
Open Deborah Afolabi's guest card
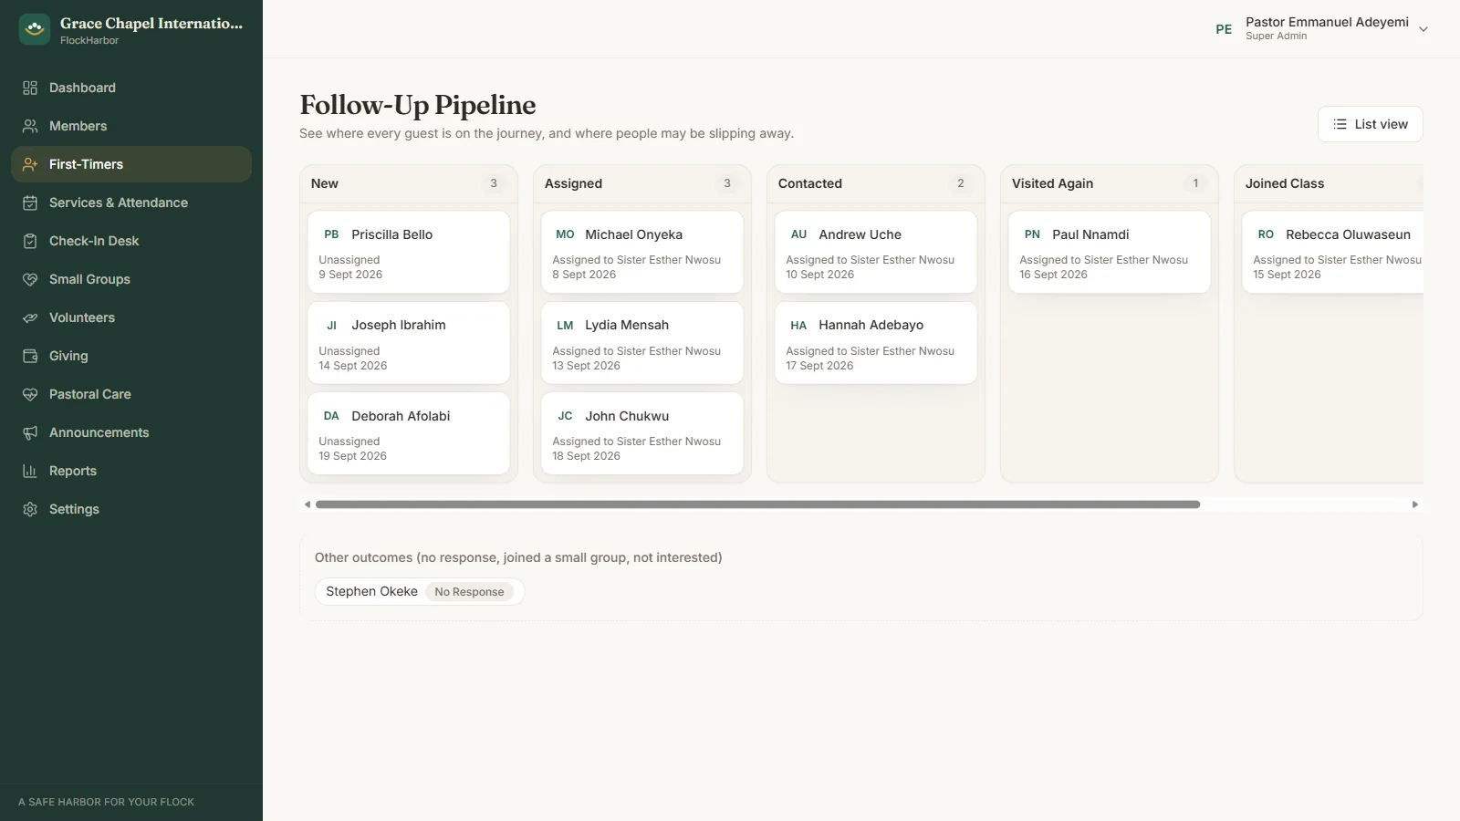[409, 433]
